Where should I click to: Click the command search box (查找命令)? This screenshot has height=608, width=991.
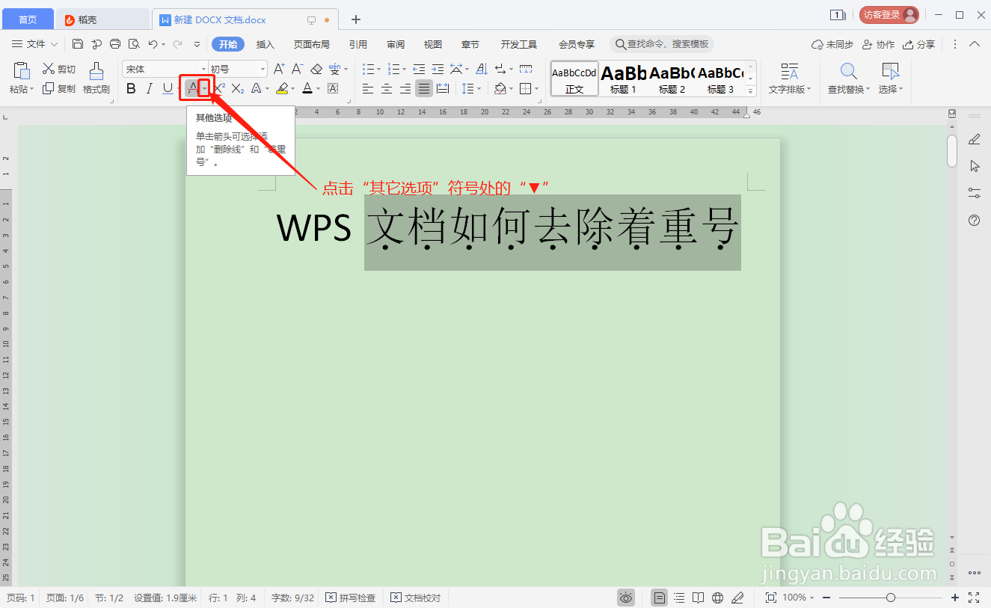662,44
